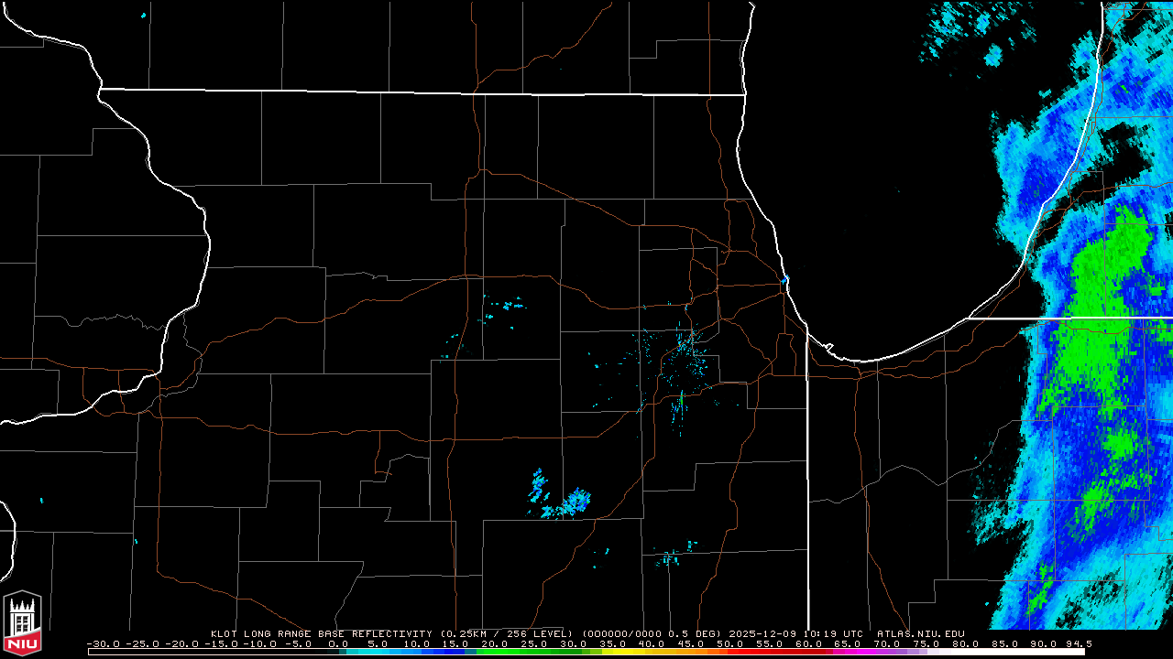The width and height of the screenshot is (1173, 659).
Task: Click the green 25.0 dBZ color scale segment
Action: (x=534, y=652)
